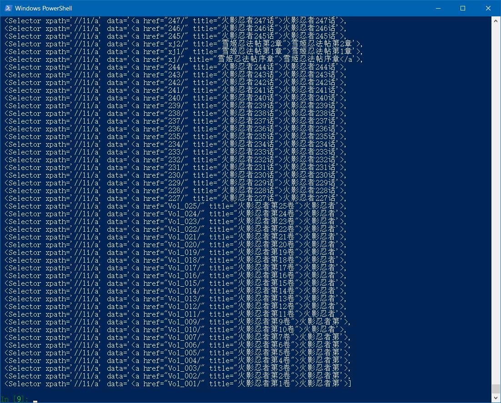Screen dimensions: 501x403
Task: Click the scrollbar down arrow
Action: pyautogui.click(x=496, y=398)
